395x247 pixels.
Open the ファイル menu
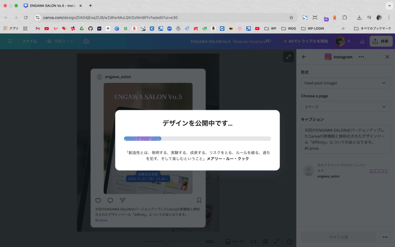(x=29, y=41)
